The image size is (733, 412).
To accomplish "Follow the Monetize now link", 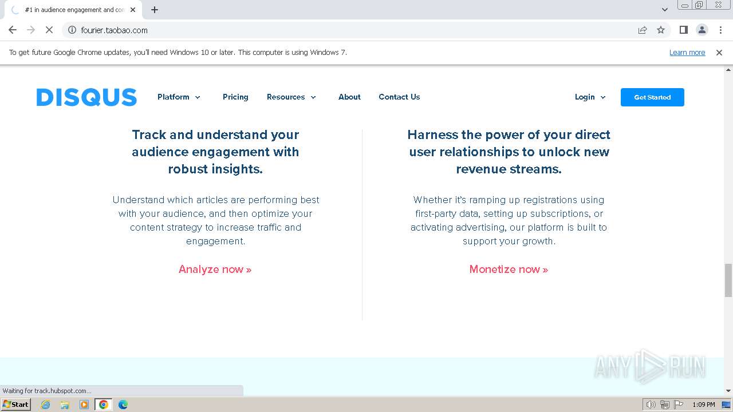I will (x=509, y=269).
